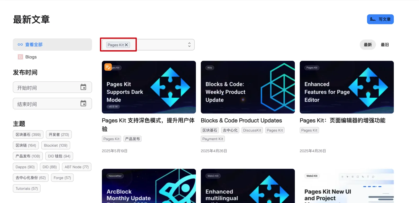Filter by topic 产品发布 (108)
Screen dimensions: 419x203
(28, 156)
